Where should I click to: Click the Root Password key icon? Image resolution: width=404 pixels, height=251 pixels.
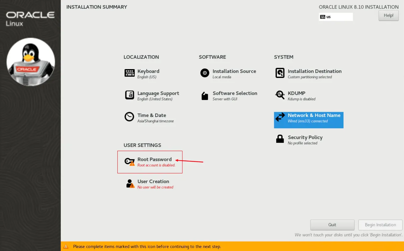pos(129,161)
